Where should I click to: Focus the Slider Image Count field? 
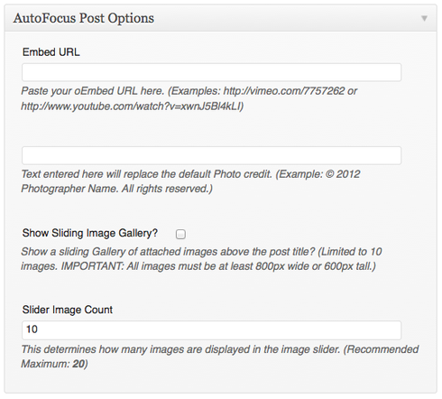[x=211, y=330]
